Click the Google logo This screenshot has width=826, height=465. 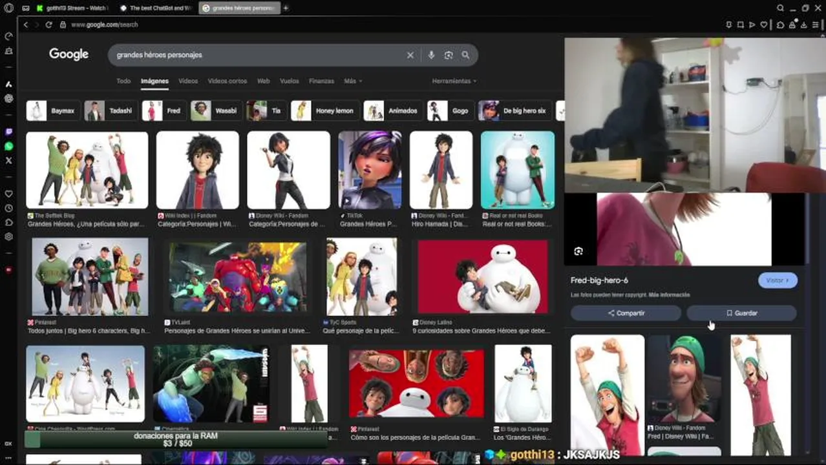click(69, 54)
